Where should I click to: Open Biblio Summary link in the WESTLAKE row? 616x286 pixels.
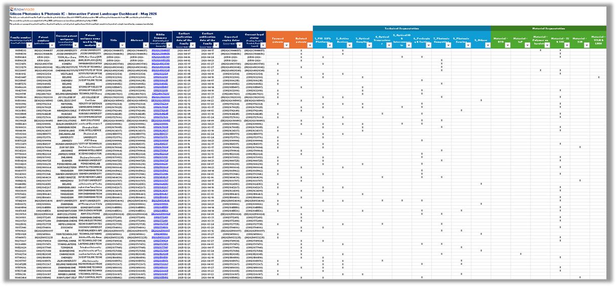click(x=160, y=73)
